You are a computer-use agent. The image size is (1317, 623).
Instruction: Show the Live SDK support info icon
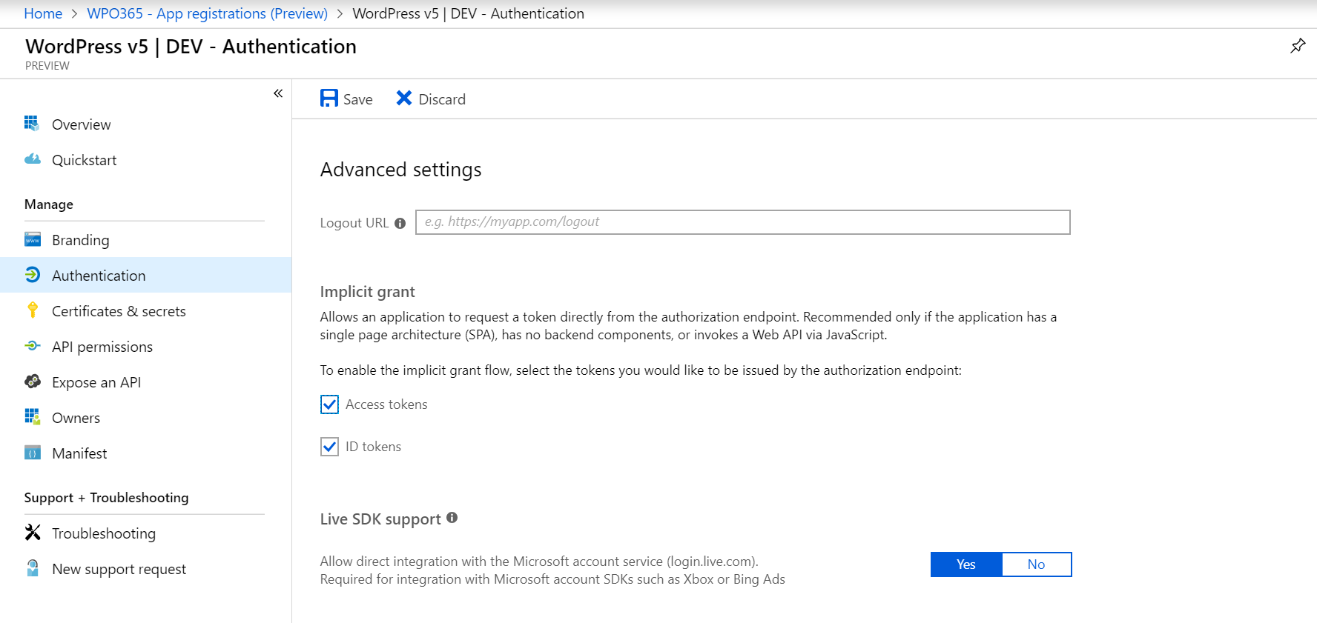[452, 518]
